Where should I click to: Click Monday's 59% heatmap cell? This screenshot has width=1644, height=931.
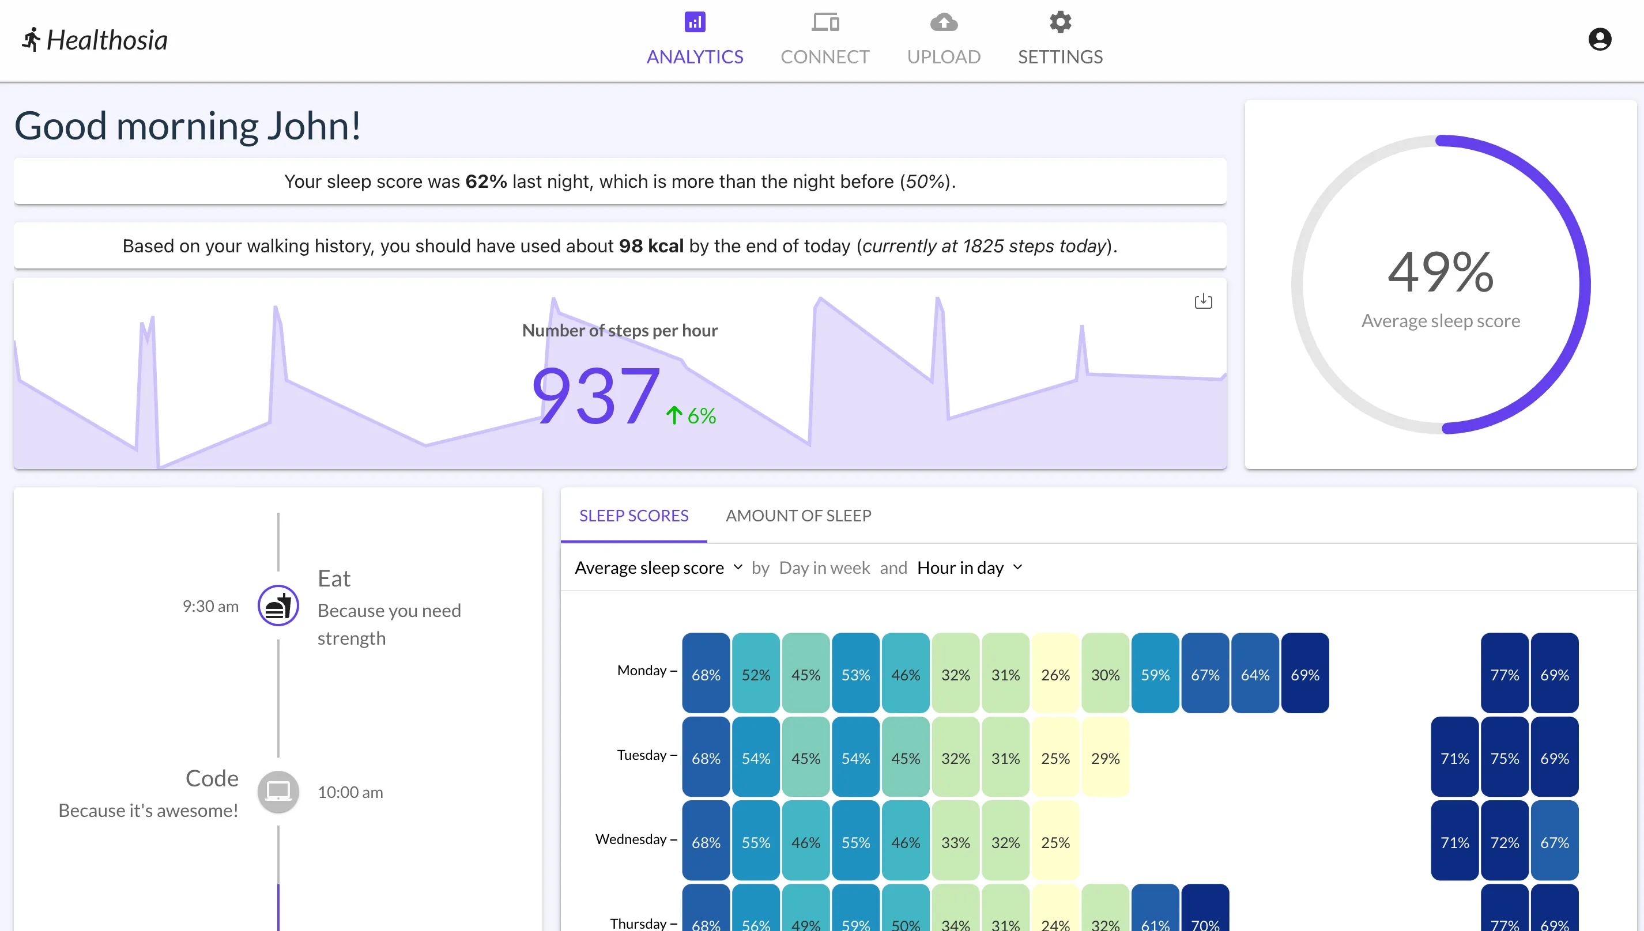point(1155,673)
